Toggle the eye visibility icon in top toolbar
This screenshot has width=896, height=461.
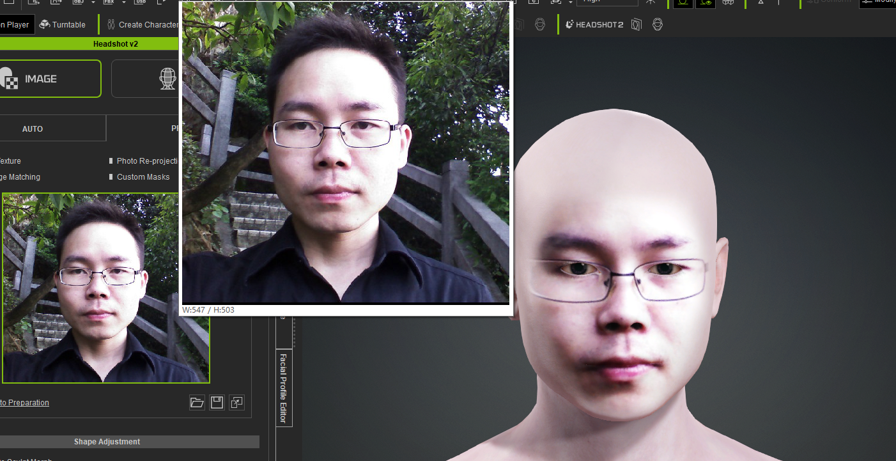pos(706,2)
